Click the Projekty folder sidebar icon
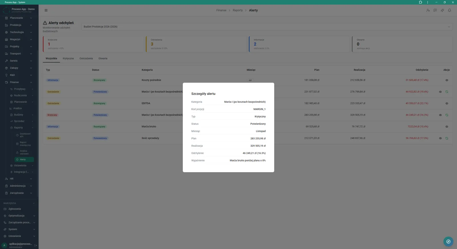This screenshot has width=457, height=249. [6, 47]
